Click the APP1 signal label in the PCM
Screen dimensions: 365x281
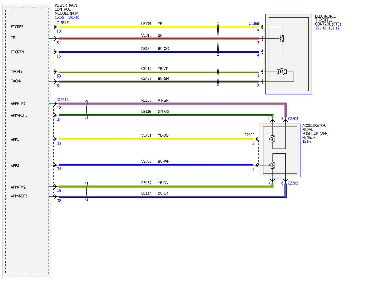click(x=15, y=139)
